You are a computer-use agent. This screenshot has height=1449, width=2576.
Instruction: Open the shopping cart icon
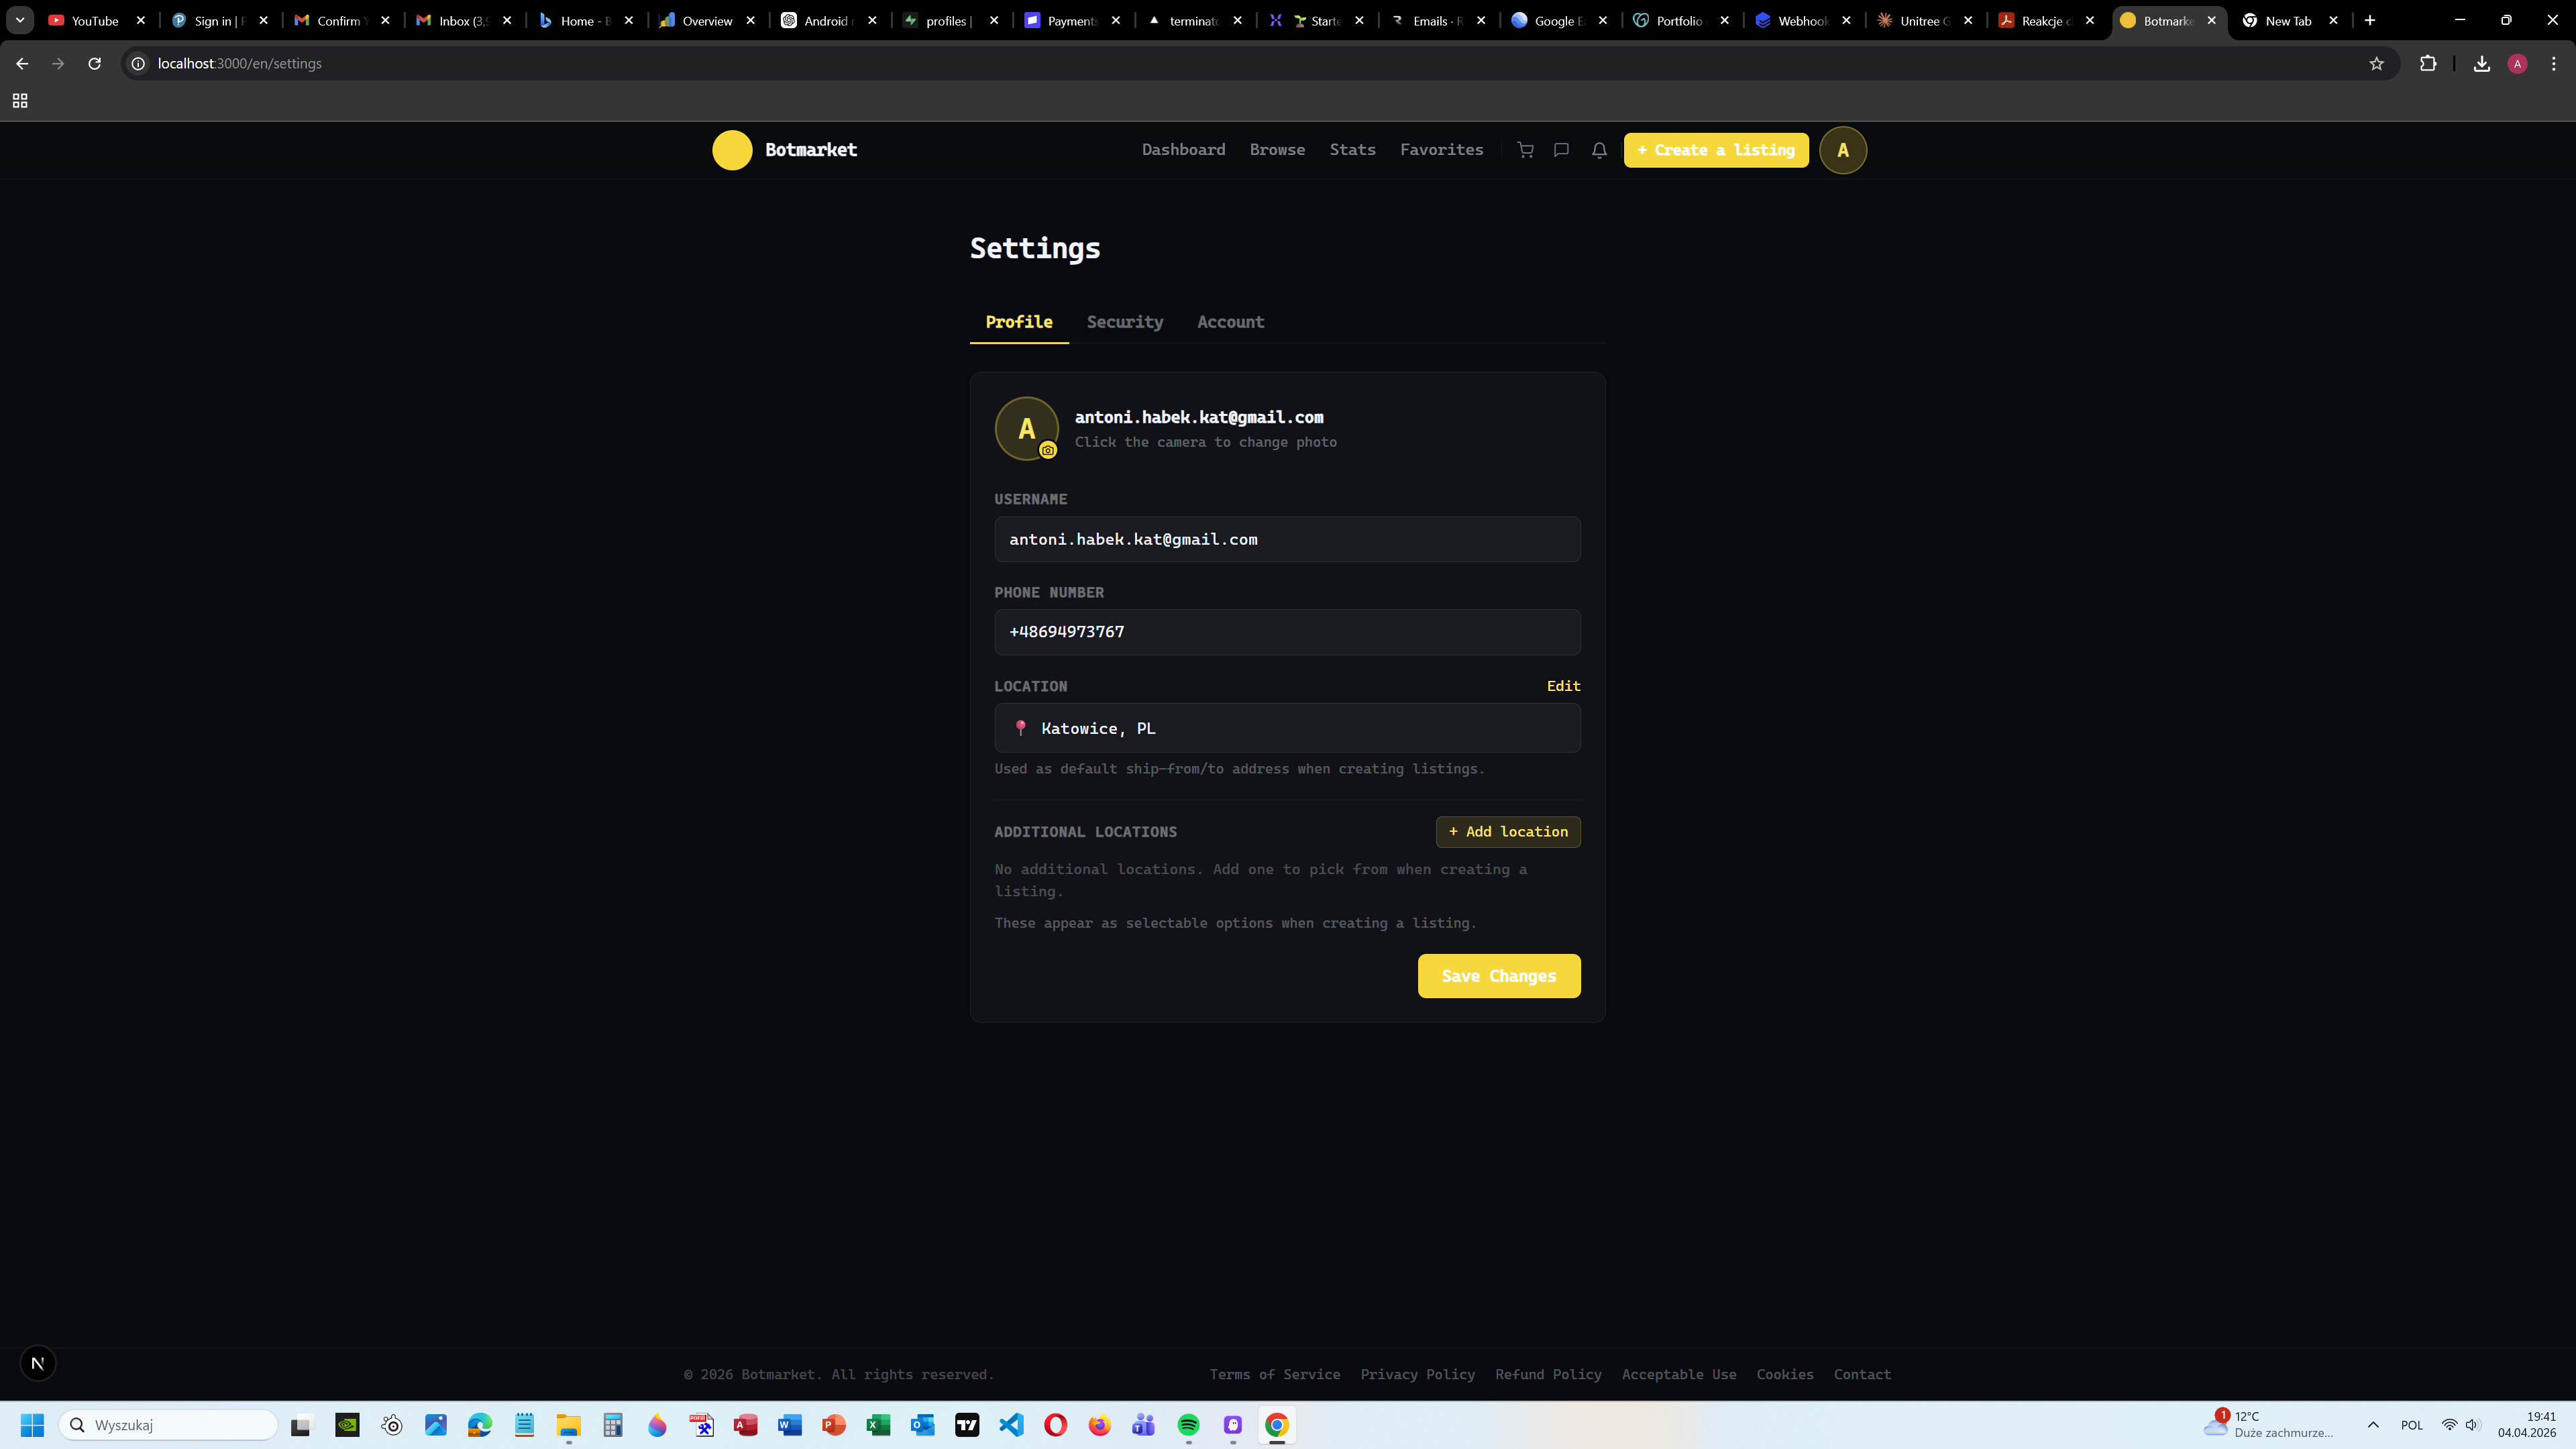tap(1525, 150)
